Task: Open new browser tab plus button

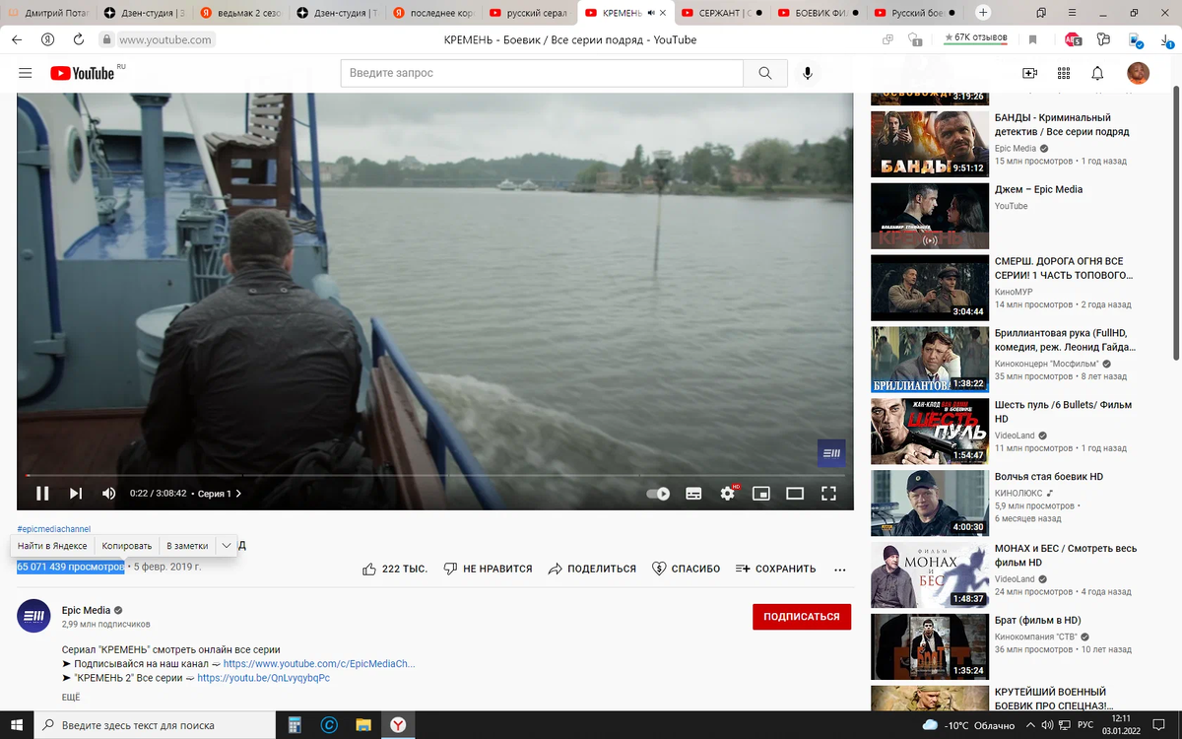Action: click(x=983, y=13)
